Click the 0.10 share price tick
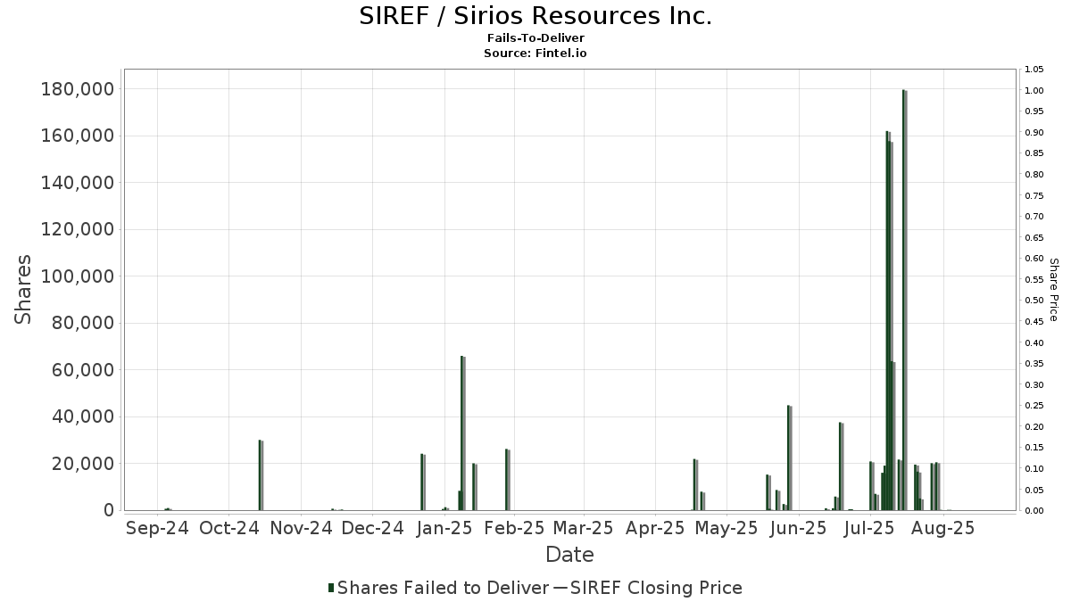1071x602 pixels. [1034, 469]
